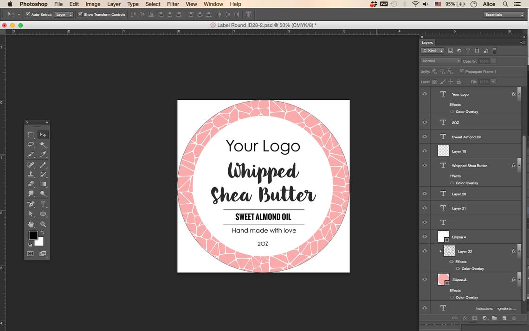The image size is (529, 331).
Task: Click the Ellipse 4 layer thumbnail
Action: [443, 237]
